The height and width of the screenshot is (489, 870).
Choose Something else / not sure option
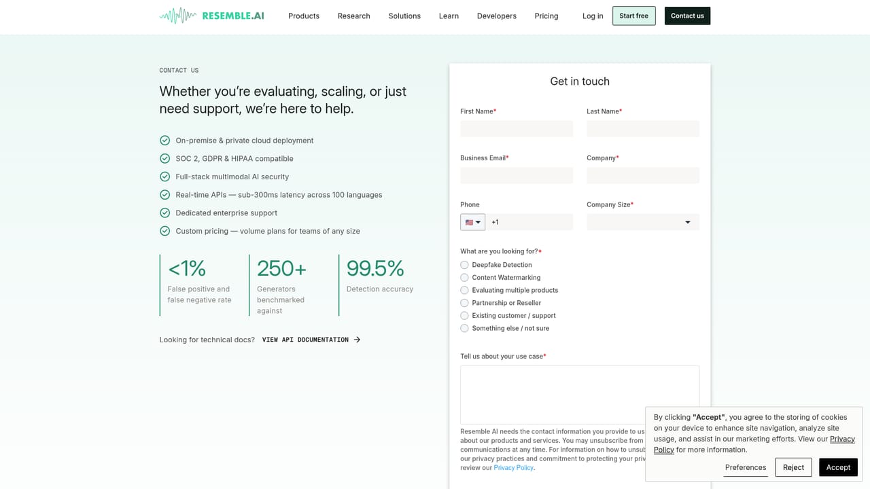[464, 328]
